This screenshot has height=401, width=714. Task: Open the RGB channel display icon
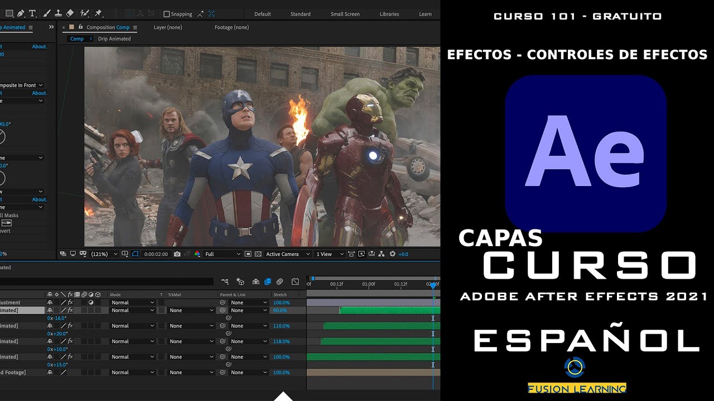point(197,254)
